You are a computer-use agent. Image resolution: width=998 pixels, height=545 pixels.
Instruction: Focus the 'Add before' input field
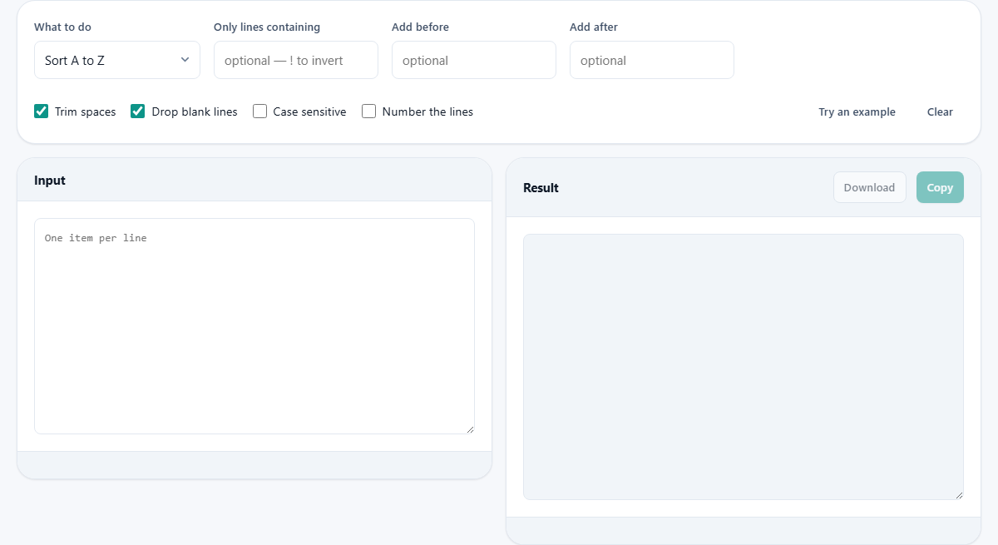pyautogui.click(x=474, y=60)
